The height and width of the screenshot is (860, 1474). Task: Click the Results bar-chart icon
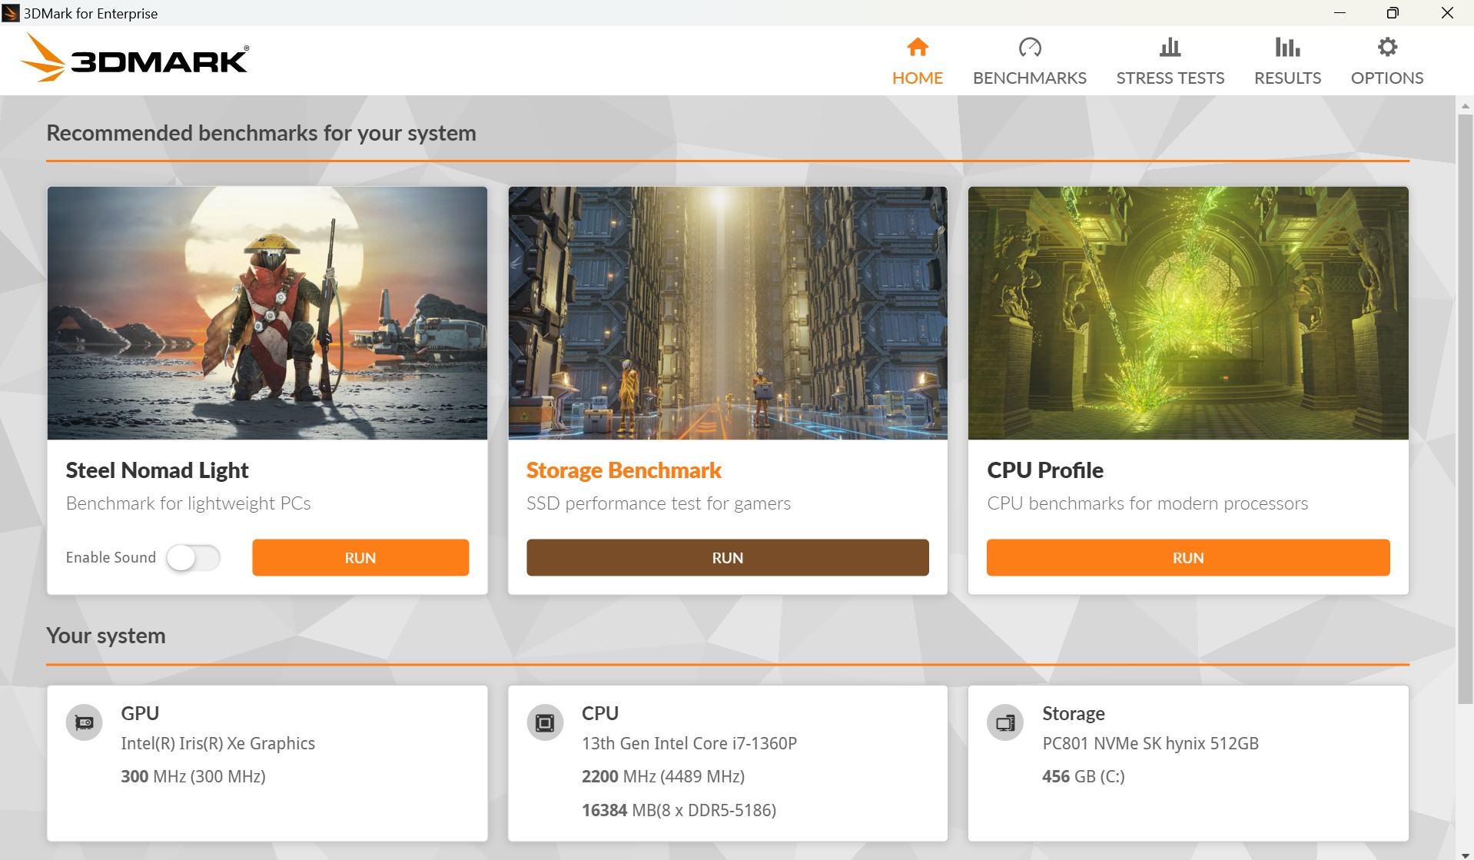pos(1288,48)
